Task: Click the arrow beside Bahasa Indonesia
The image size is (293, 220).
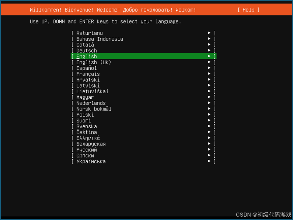Action: 209,39
